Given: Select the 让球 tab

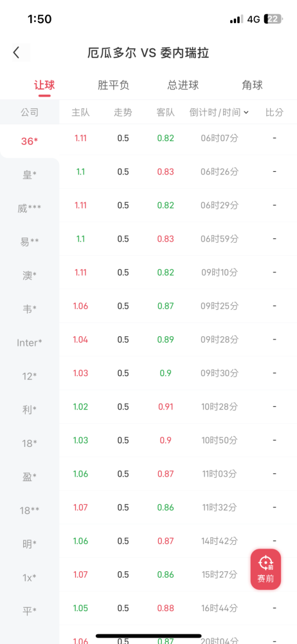Looking at the screenshot, I should (44, 85).
